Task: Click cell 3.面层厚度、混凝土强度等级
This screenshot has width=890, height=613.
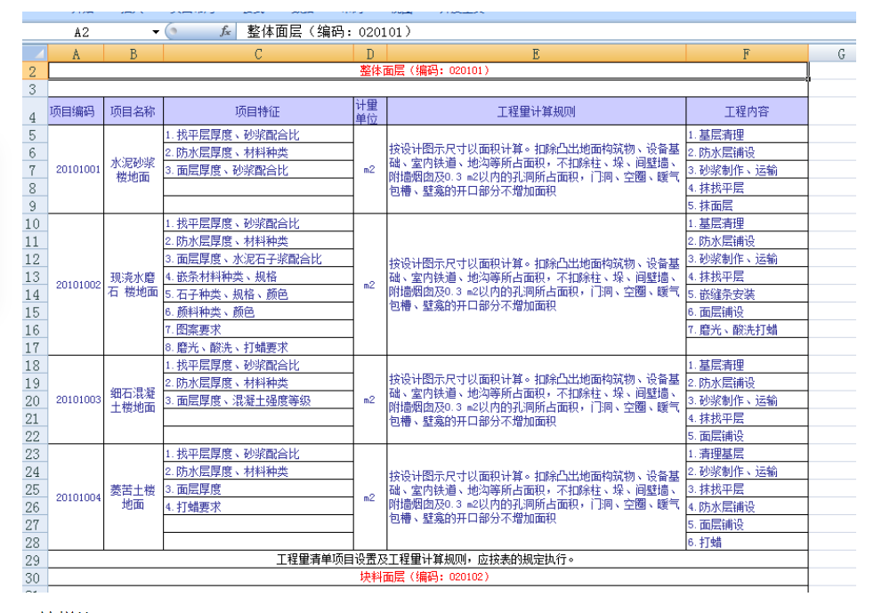Action: (x=258, y=400)
